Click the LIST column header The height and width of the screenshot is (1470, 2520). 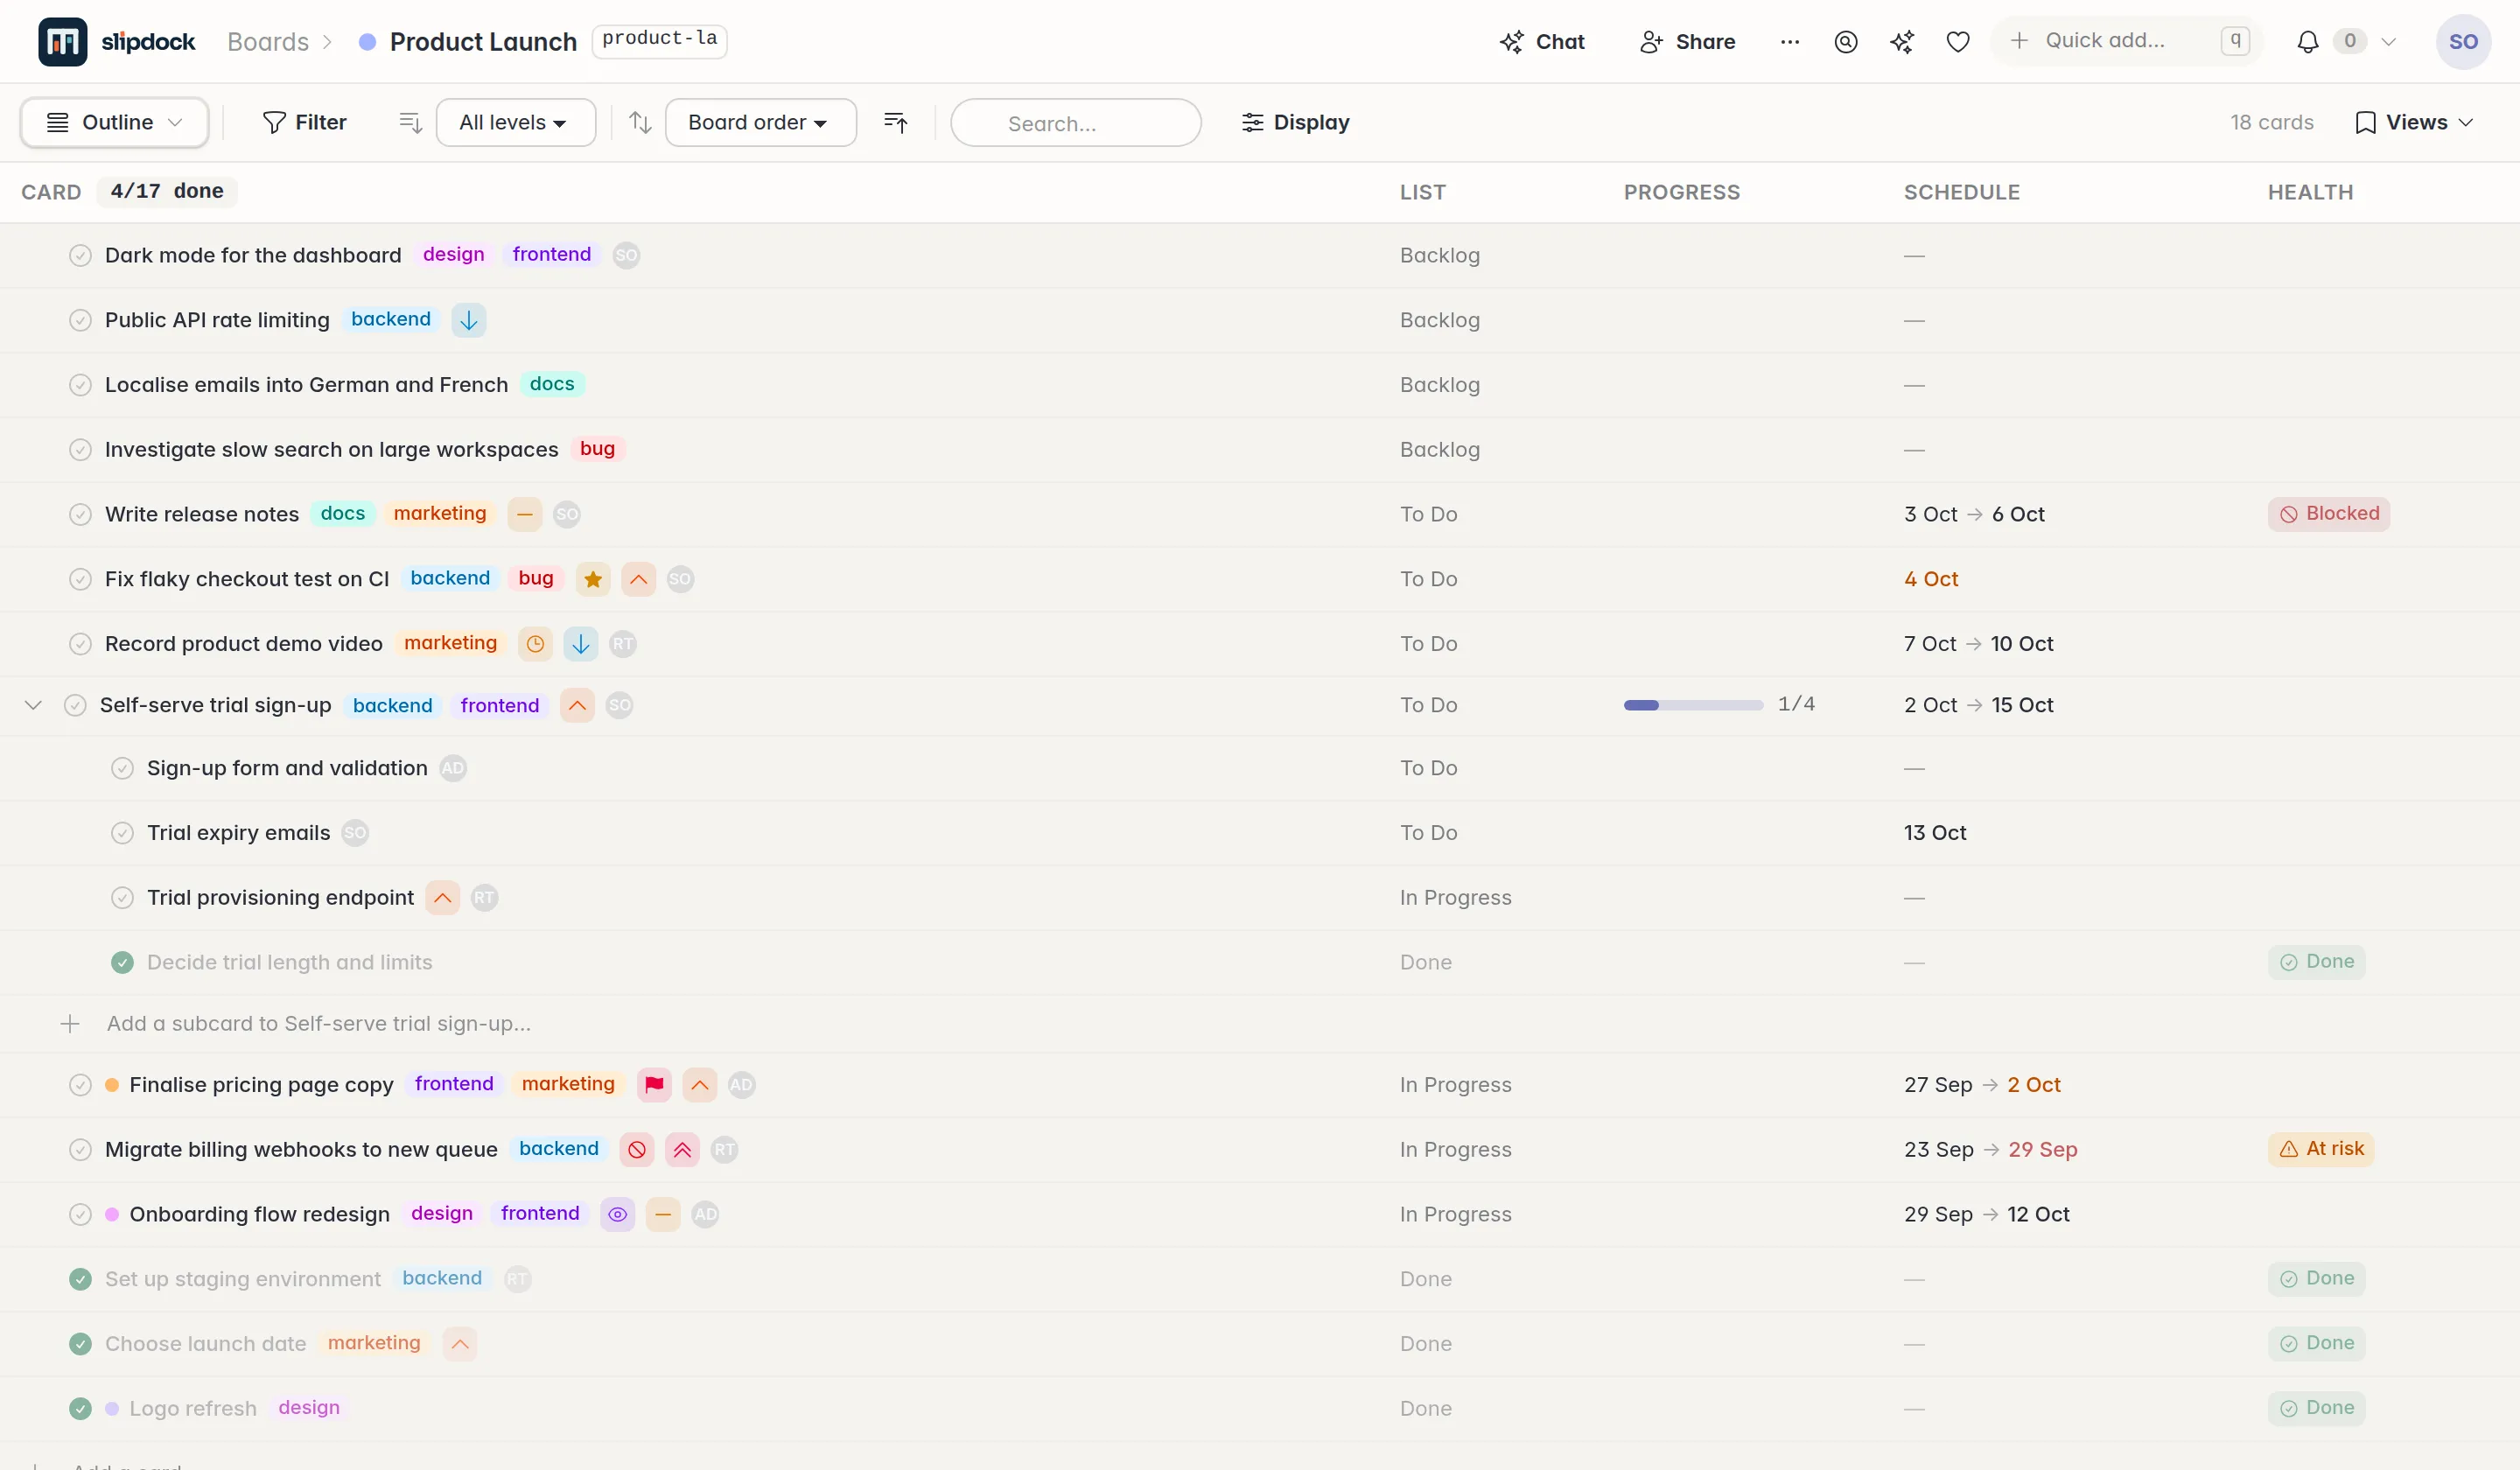[1423, 192]
